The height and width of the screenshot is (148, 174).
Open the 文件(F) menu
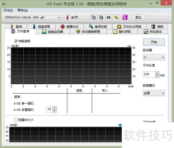[x=8, y=10]
